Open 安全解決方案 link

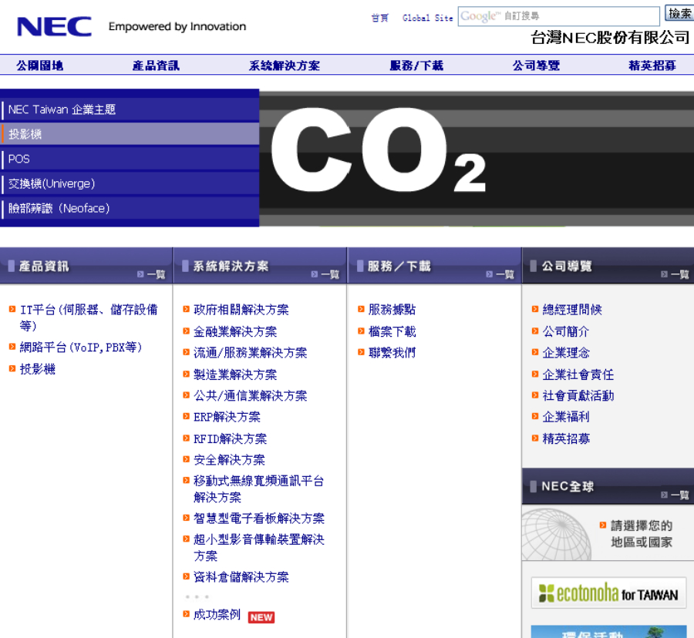(x=229, y=460)
